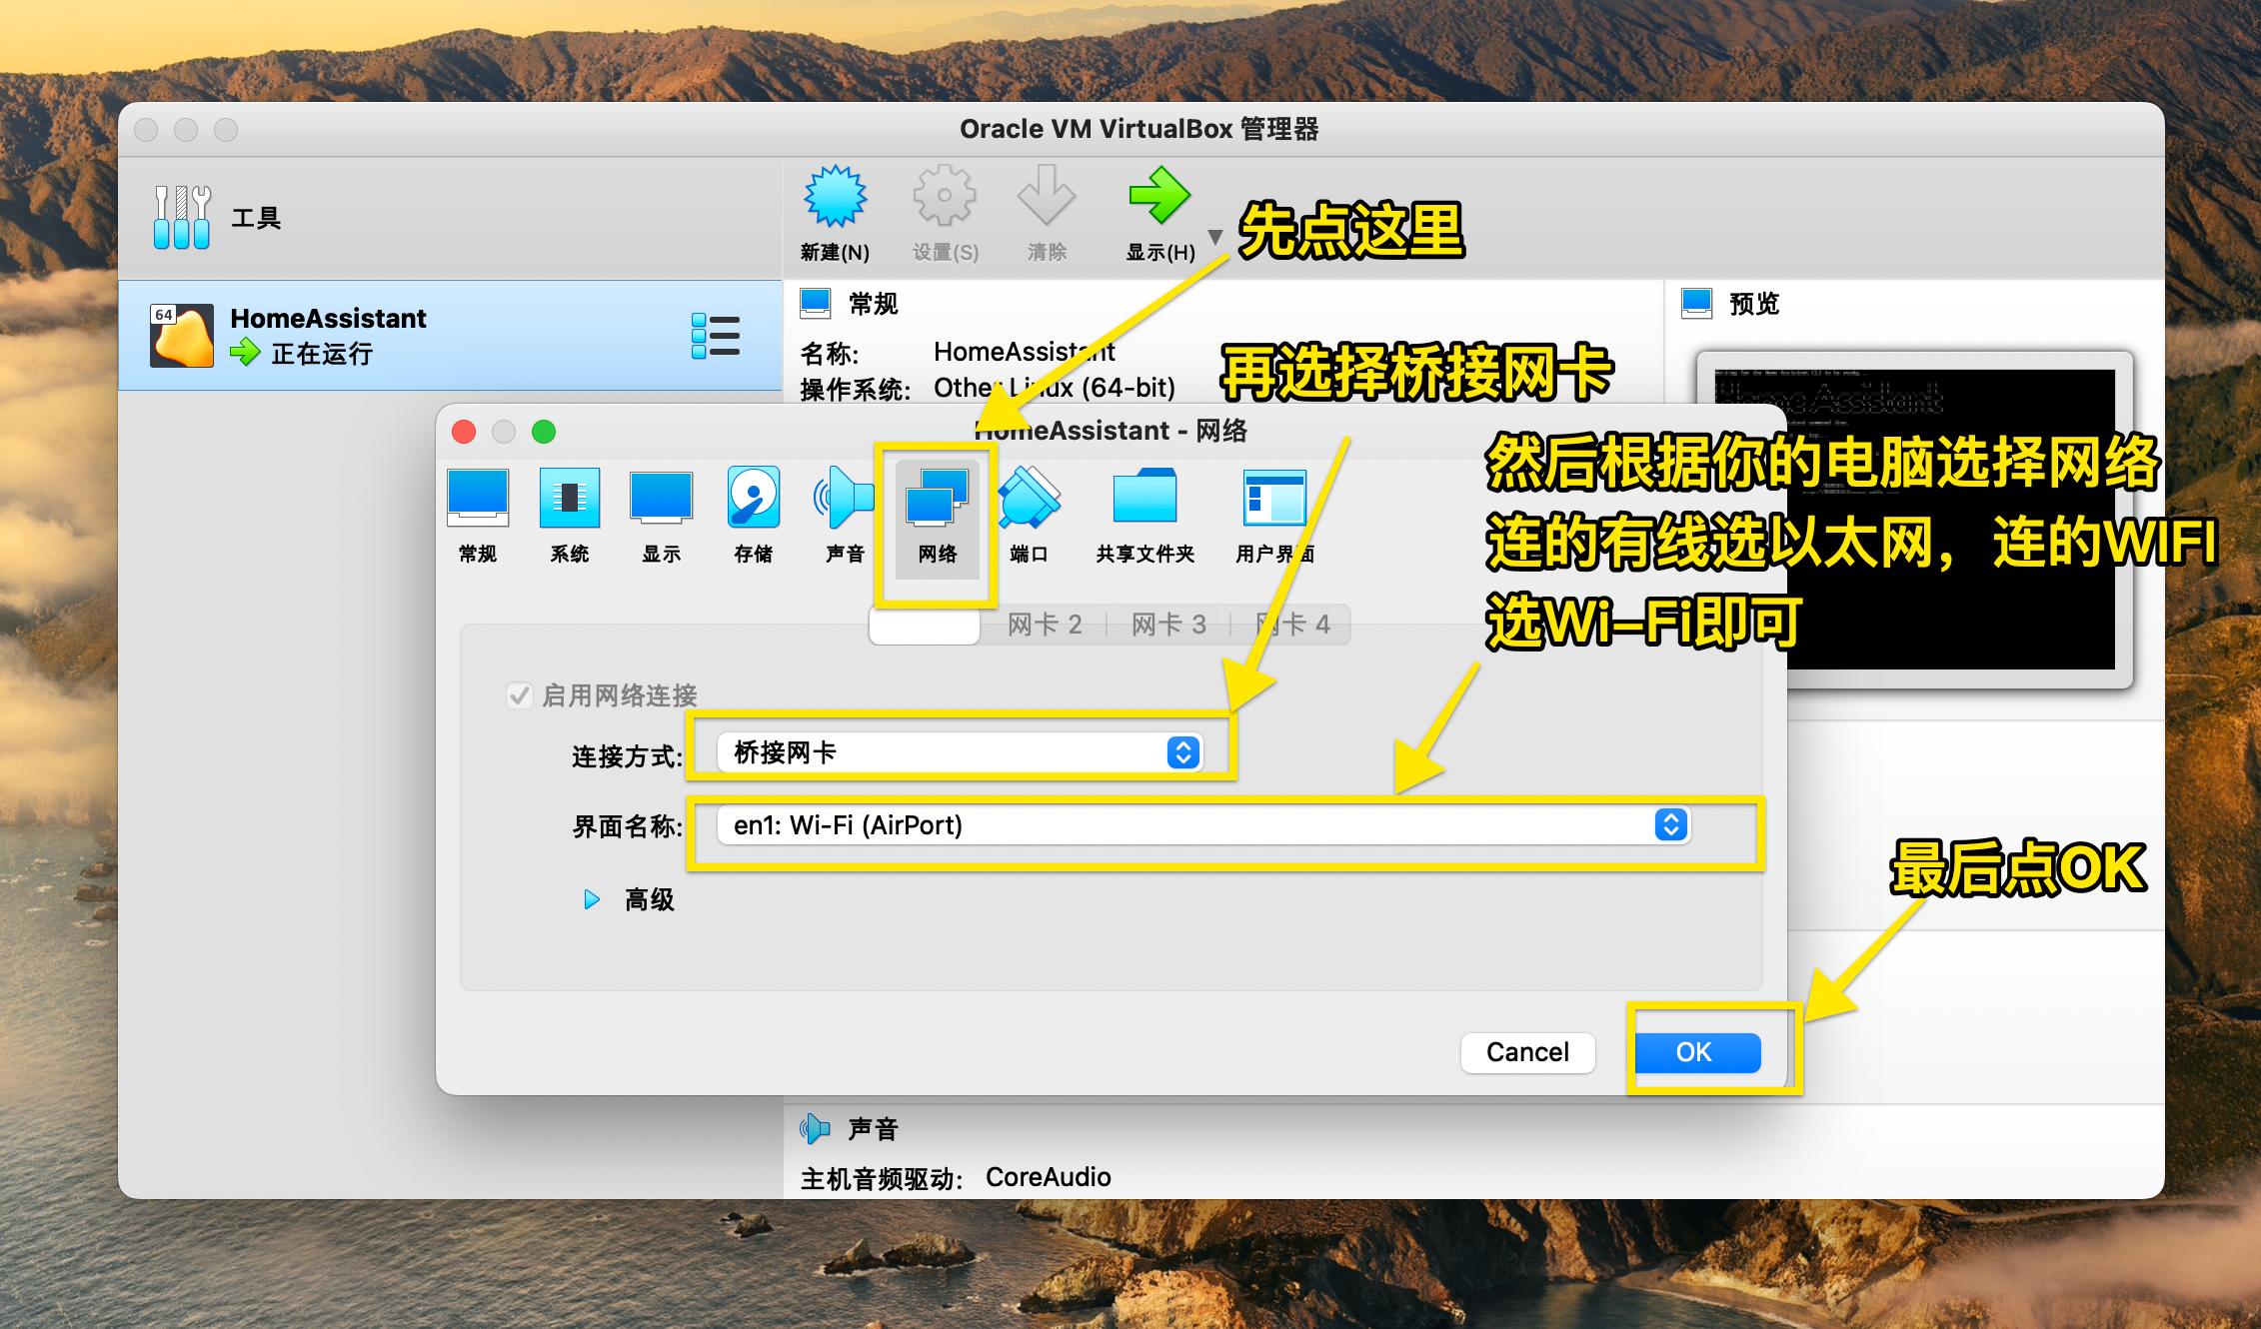Open the 连接方式 dropdown showing 桥接网卡
Screen dimensions: 2261x1329
click(960, 752)
